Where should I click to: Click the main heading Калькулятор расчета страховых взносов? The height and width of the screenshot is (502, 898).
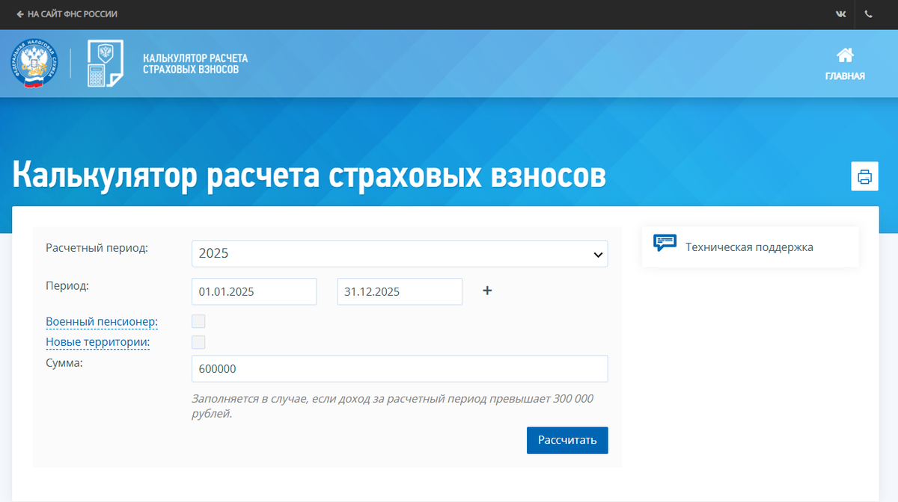(309, 174)
